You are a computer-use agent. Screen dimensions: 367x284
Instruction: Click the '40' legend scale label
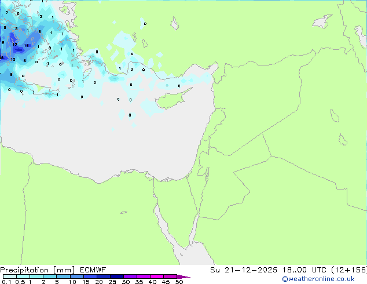coord(152,282)
